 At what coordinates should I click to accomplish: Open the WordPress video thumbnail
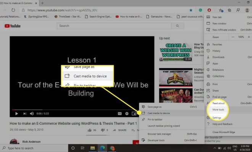pyautogui.click(x=176, y=52)
